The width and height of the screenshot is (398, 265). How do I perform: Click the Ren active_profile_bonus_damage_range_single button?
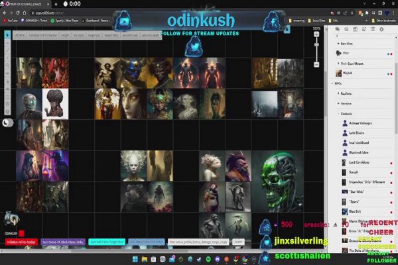pos(198,242)
